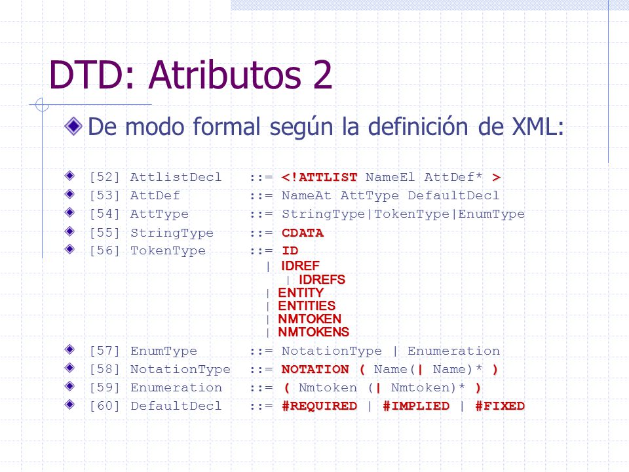Click the red '#FIXED' keyword
Image resolution: width=629 pixels, height=472 pixels.
[500, 406]
